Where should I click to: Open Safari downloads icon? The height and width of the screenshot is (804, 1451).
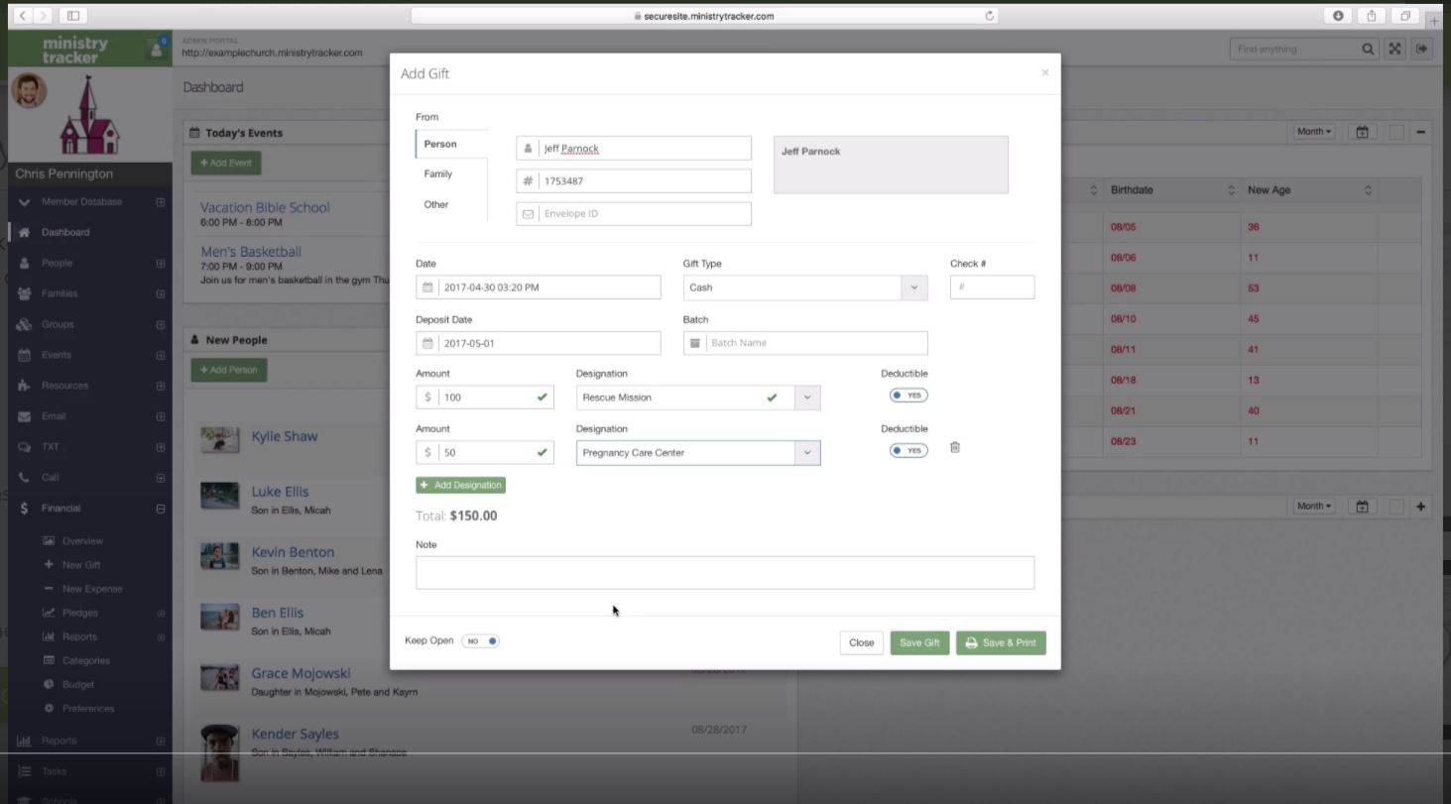[x=1339, y=16]
